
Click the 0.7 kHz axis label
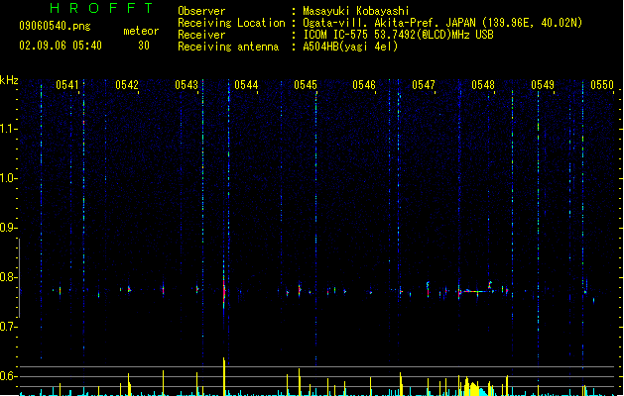click(x=8, y=327)
